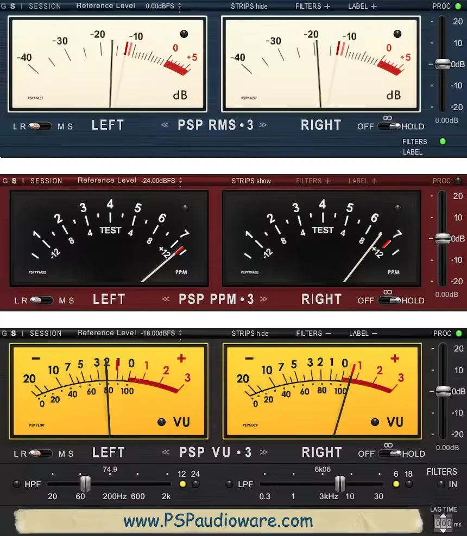This screenshot has height=536, width=467.
Task: Reset left overload LED on RMS meter
Action: [x=184, y=34]
